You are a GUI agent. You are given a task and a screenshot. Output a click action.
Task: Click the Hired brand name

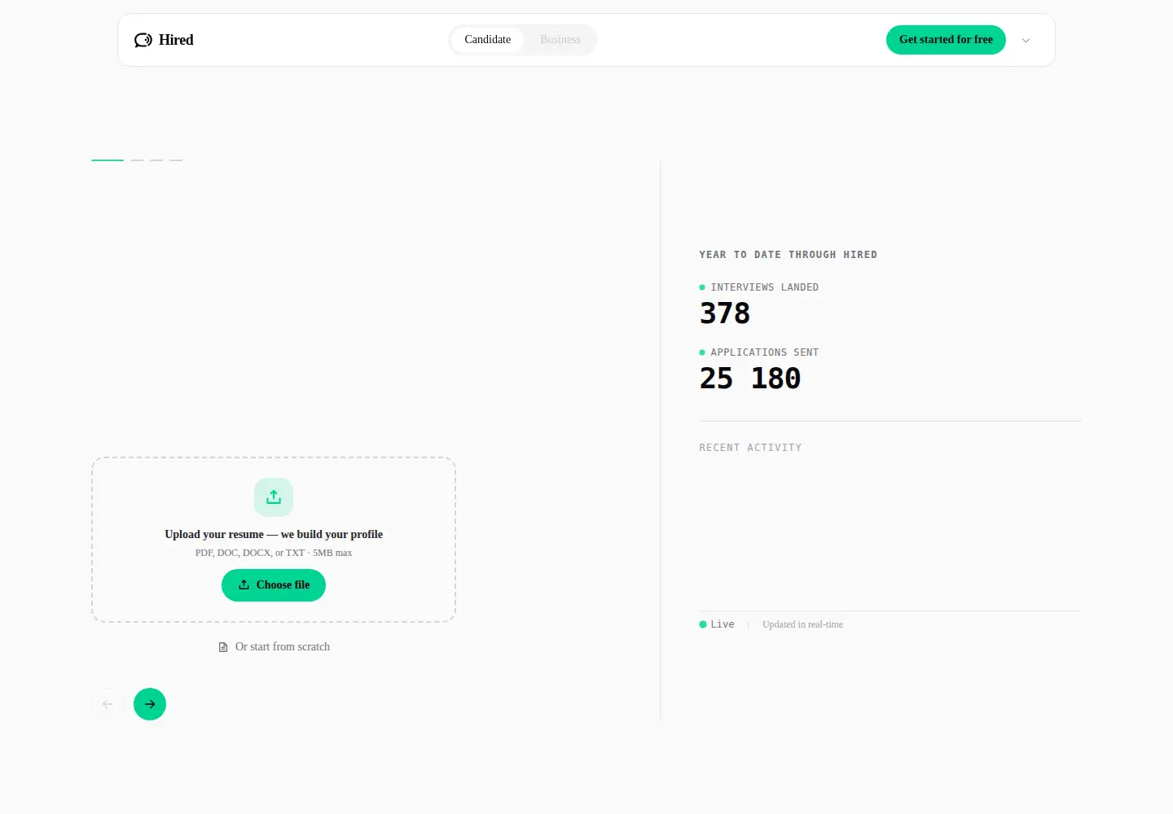coord(176,40)
